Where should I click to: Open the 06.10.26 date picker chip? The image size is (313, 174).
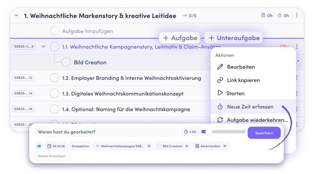[56, 146]
